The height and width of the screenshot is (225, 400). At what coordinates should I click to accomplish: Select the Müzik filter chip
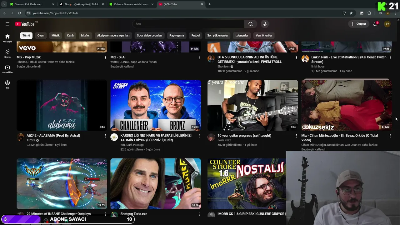[55, 35]
